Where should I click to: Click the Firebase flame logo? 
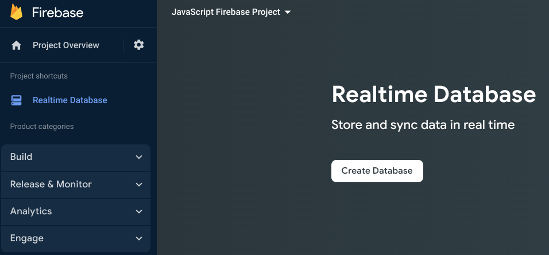tap(17, 12)
